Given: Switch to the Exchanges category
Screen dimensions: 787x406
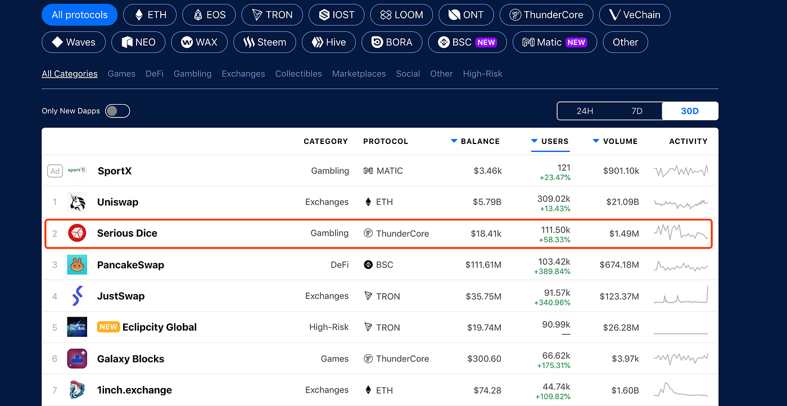Looking at the screenshot, I should point(243,74).
